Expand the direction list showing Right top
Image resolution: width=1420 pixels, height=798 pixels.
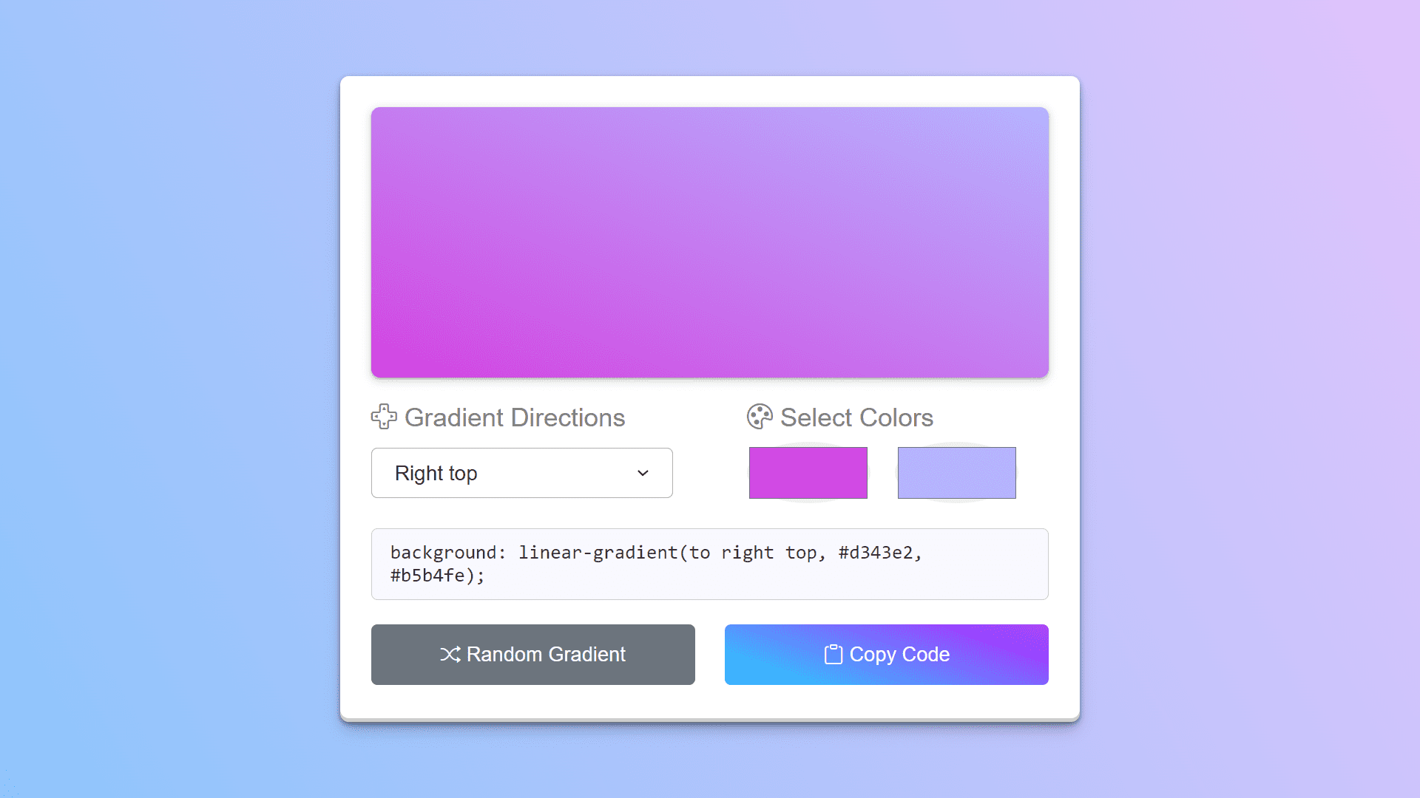coord(521,473)
